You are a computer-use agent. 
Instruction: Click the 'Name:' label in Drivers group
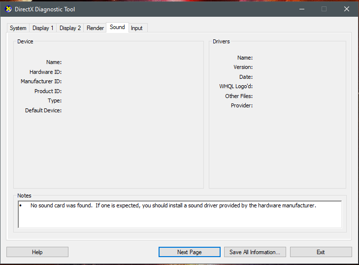(x=245, y=58)
